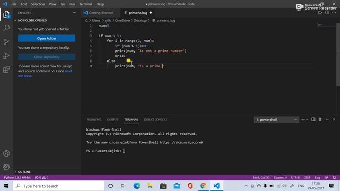The image size is (340, 191).
Task: Click OneDrive in the breadcrumb path
Action: (x=122, y=20)
